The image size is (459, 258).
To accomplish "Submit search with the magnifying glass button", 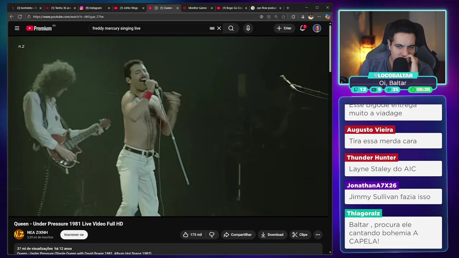I will point(231,28).
